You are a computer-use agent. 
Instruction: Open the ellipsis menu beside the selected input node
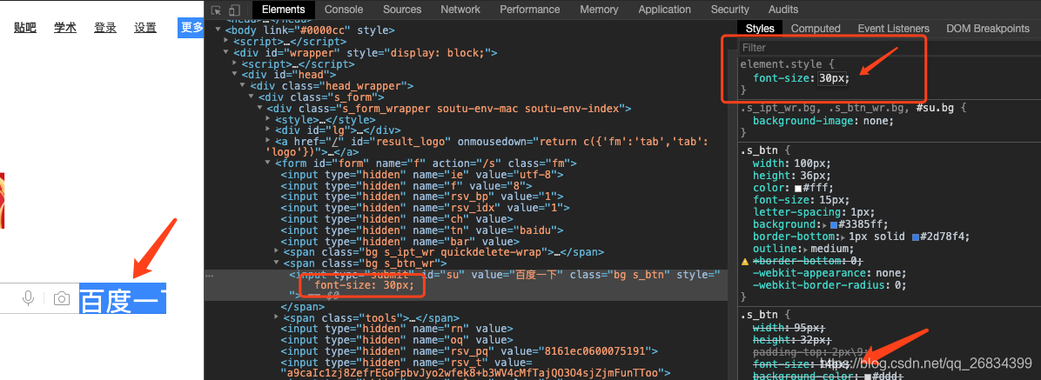click(x=210, y=275)
